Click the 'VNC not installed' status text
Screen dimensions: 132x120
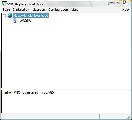click(26, 92)
